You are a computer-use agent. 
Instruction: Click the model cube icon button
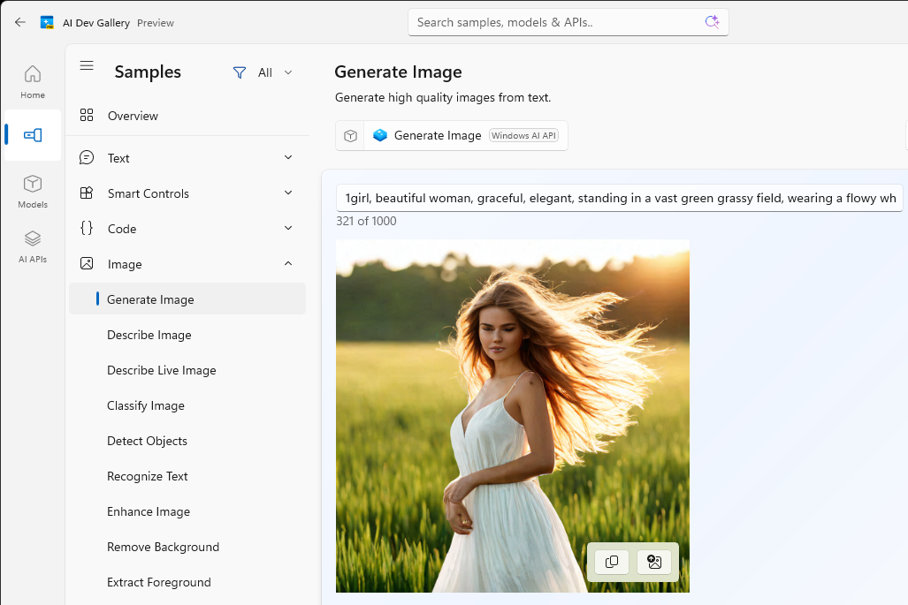click(x=350, y=135)
